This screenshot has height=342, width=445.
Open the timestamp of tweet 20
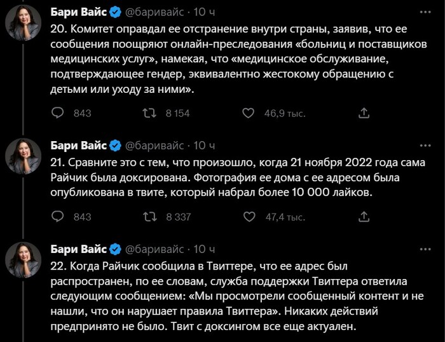coord(204,13)
